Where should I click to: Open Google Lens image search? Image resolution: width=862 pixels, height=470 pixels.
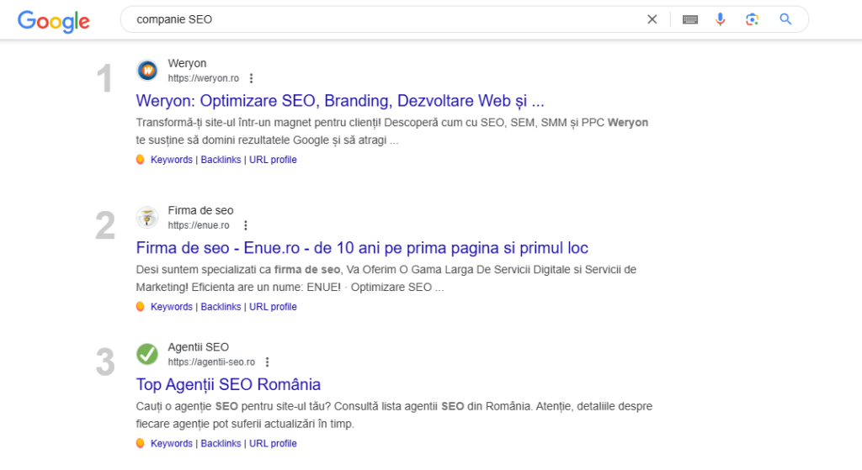click(x=752, y=19)
